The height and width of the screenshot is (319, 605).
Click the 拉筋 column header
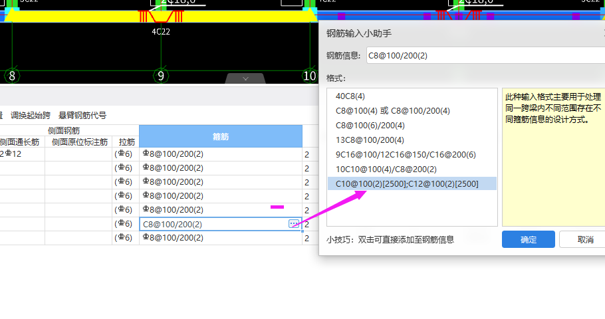pyautogui.click(x=126, y=142)
